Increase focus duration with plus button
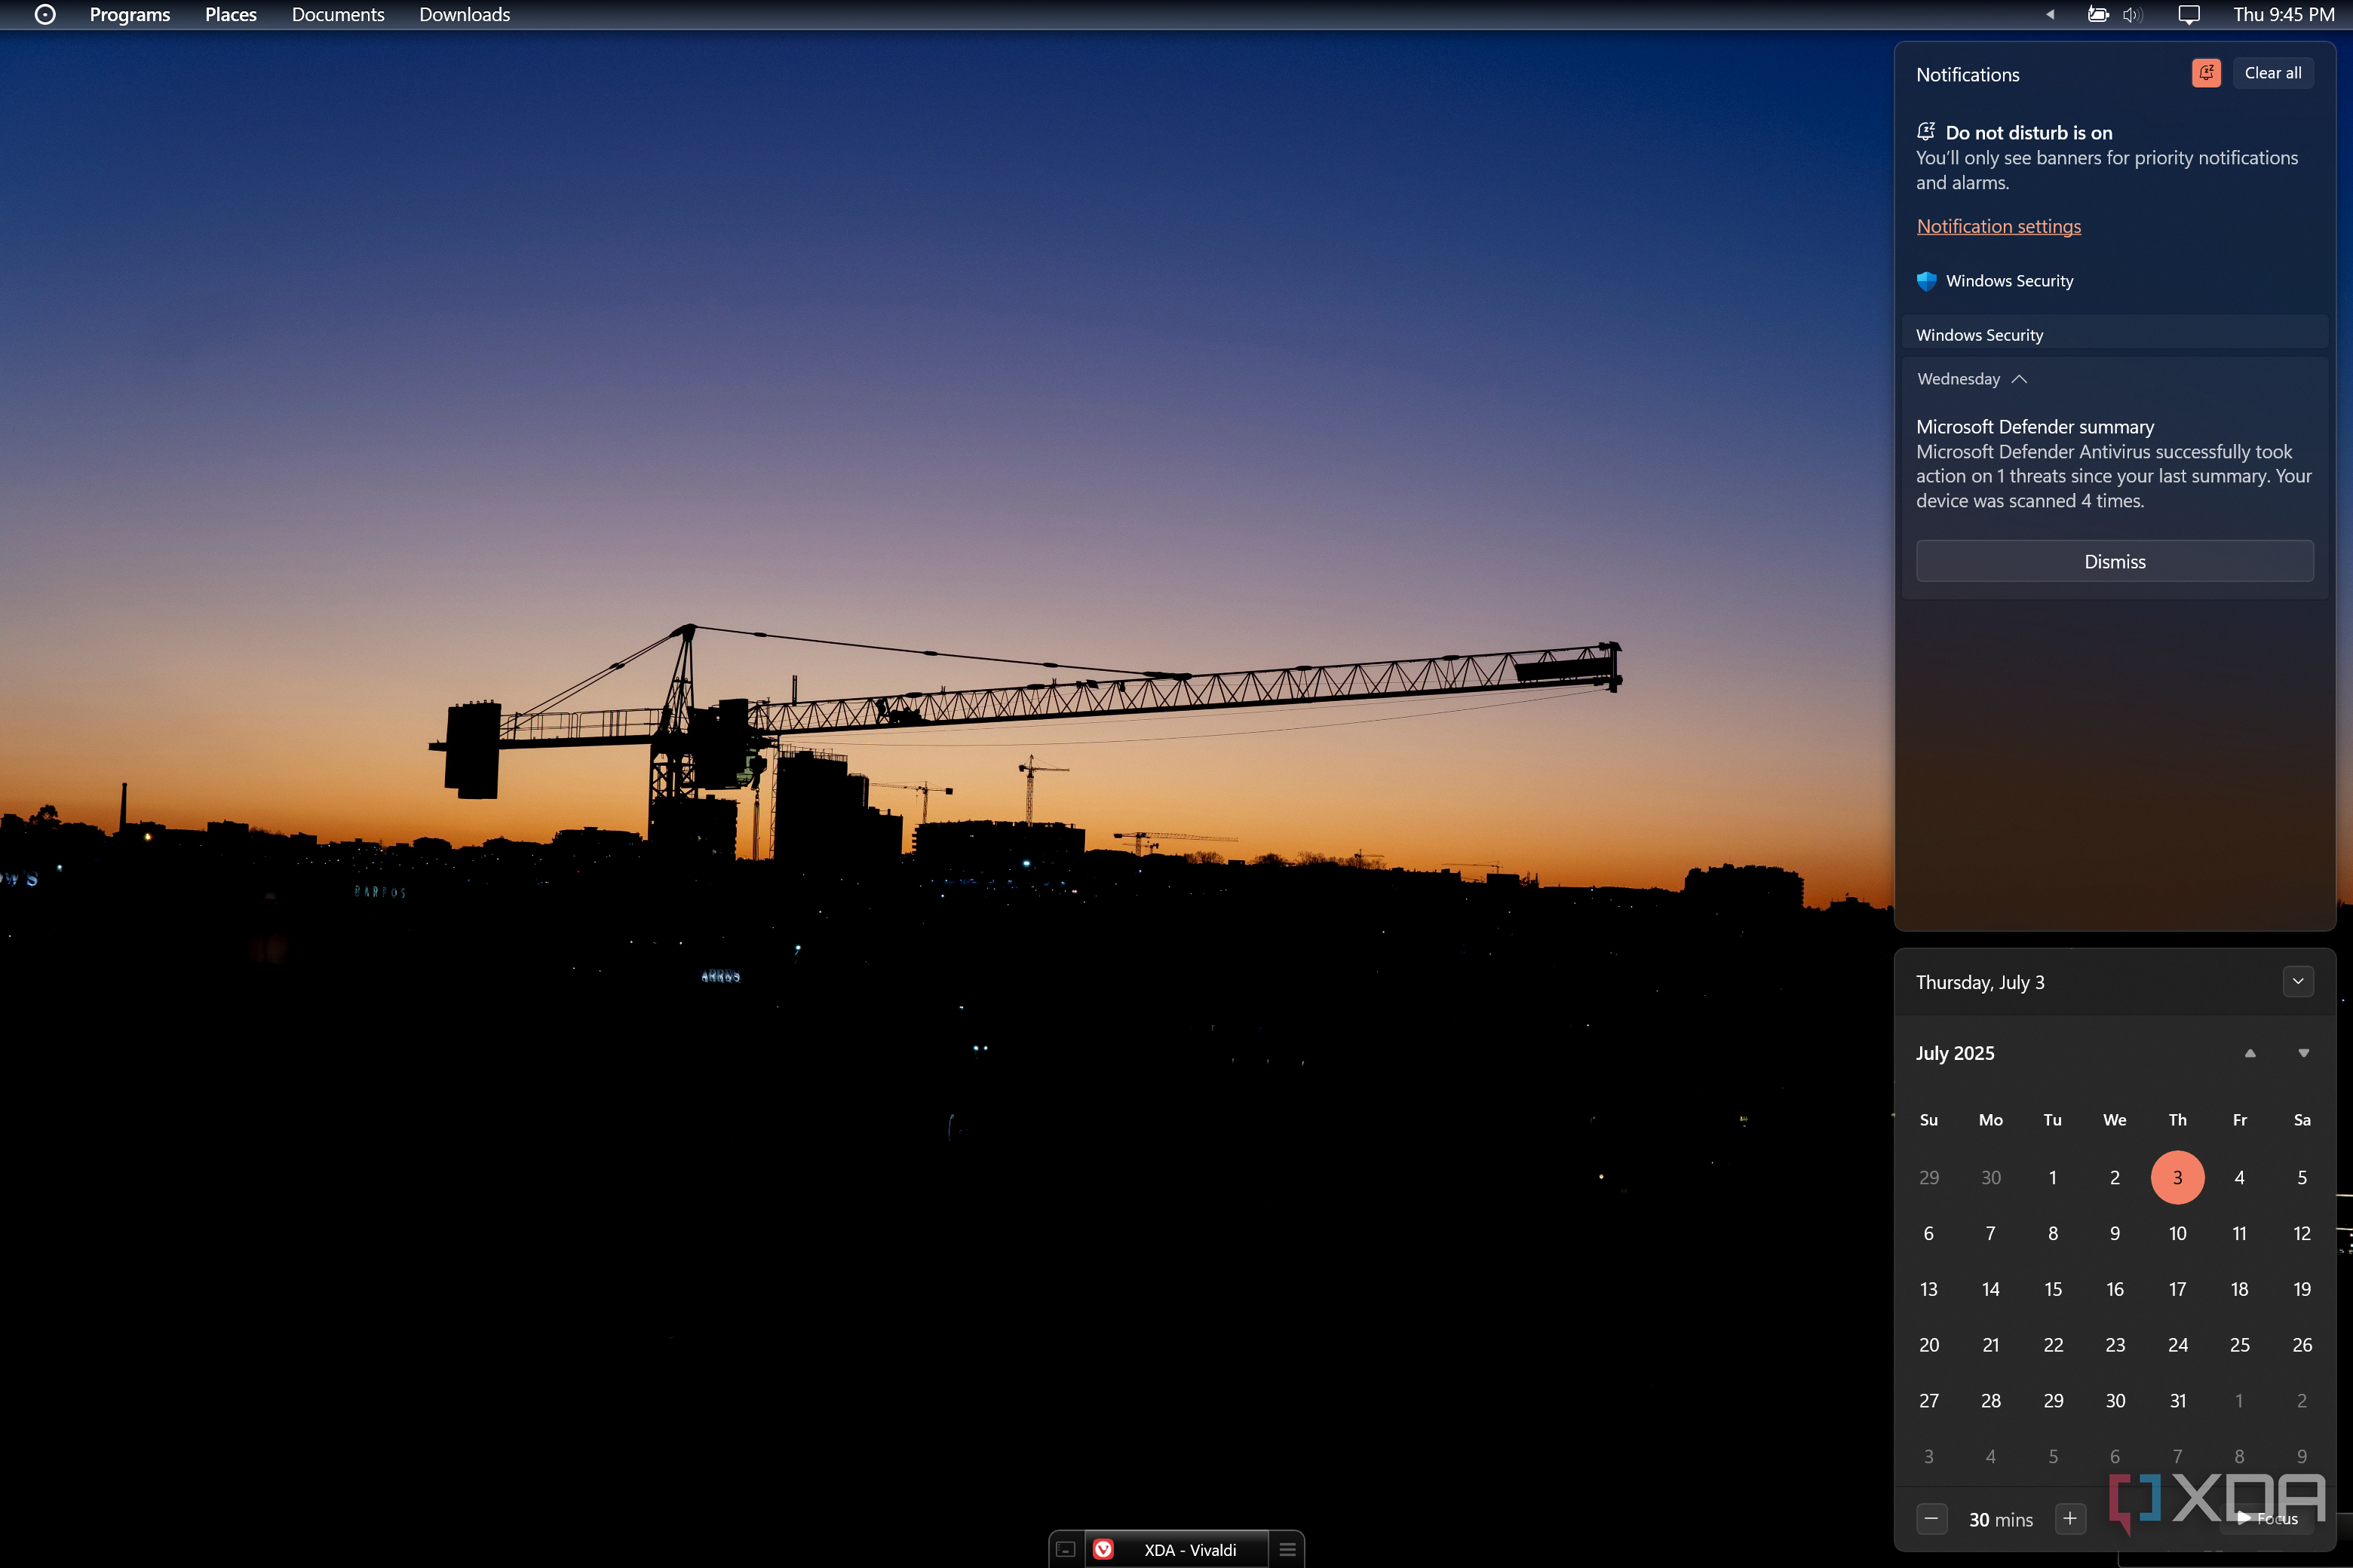 tap(2070, 1518)
